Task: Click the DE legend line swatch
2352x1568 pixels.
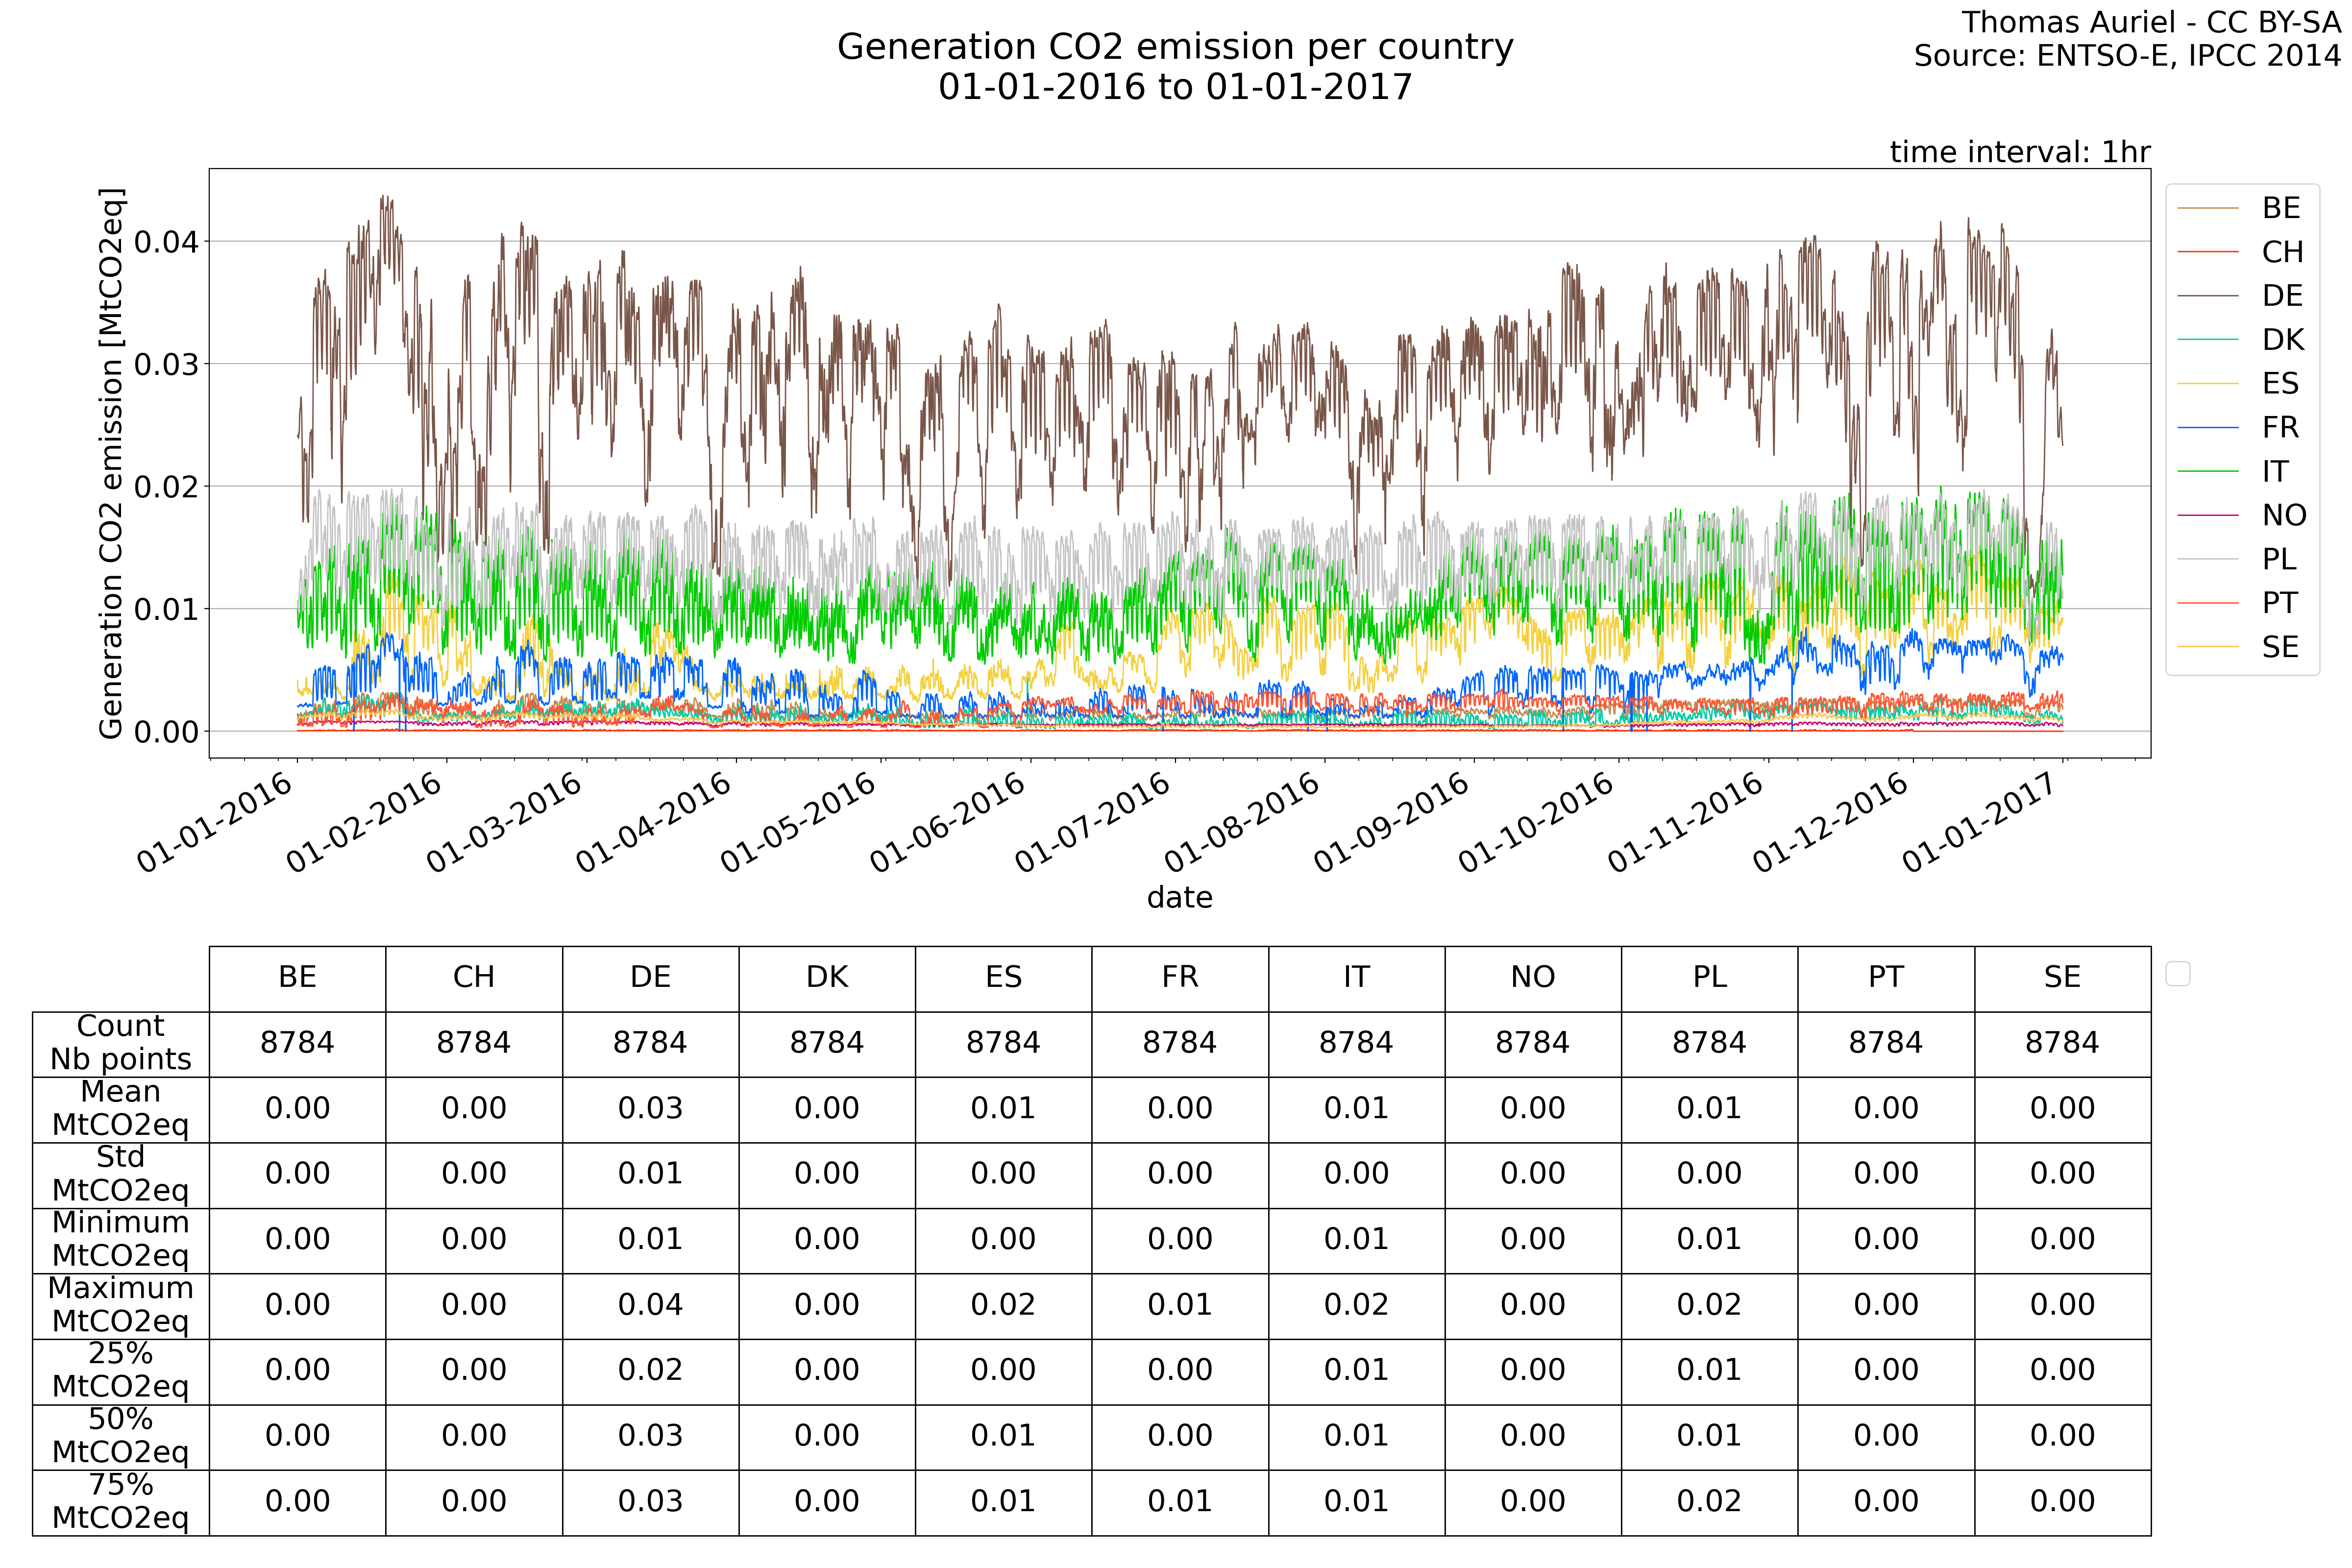Action: point(2207,296)
